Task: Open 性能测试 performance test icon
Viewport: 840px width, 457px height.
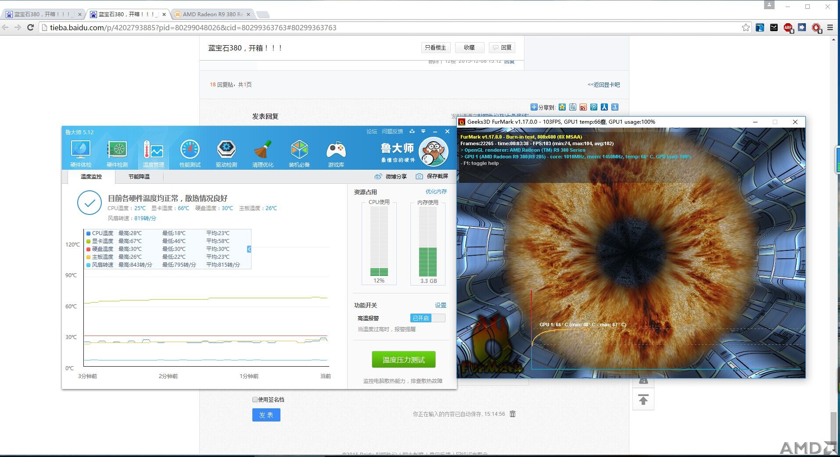Action: (190, 154)
